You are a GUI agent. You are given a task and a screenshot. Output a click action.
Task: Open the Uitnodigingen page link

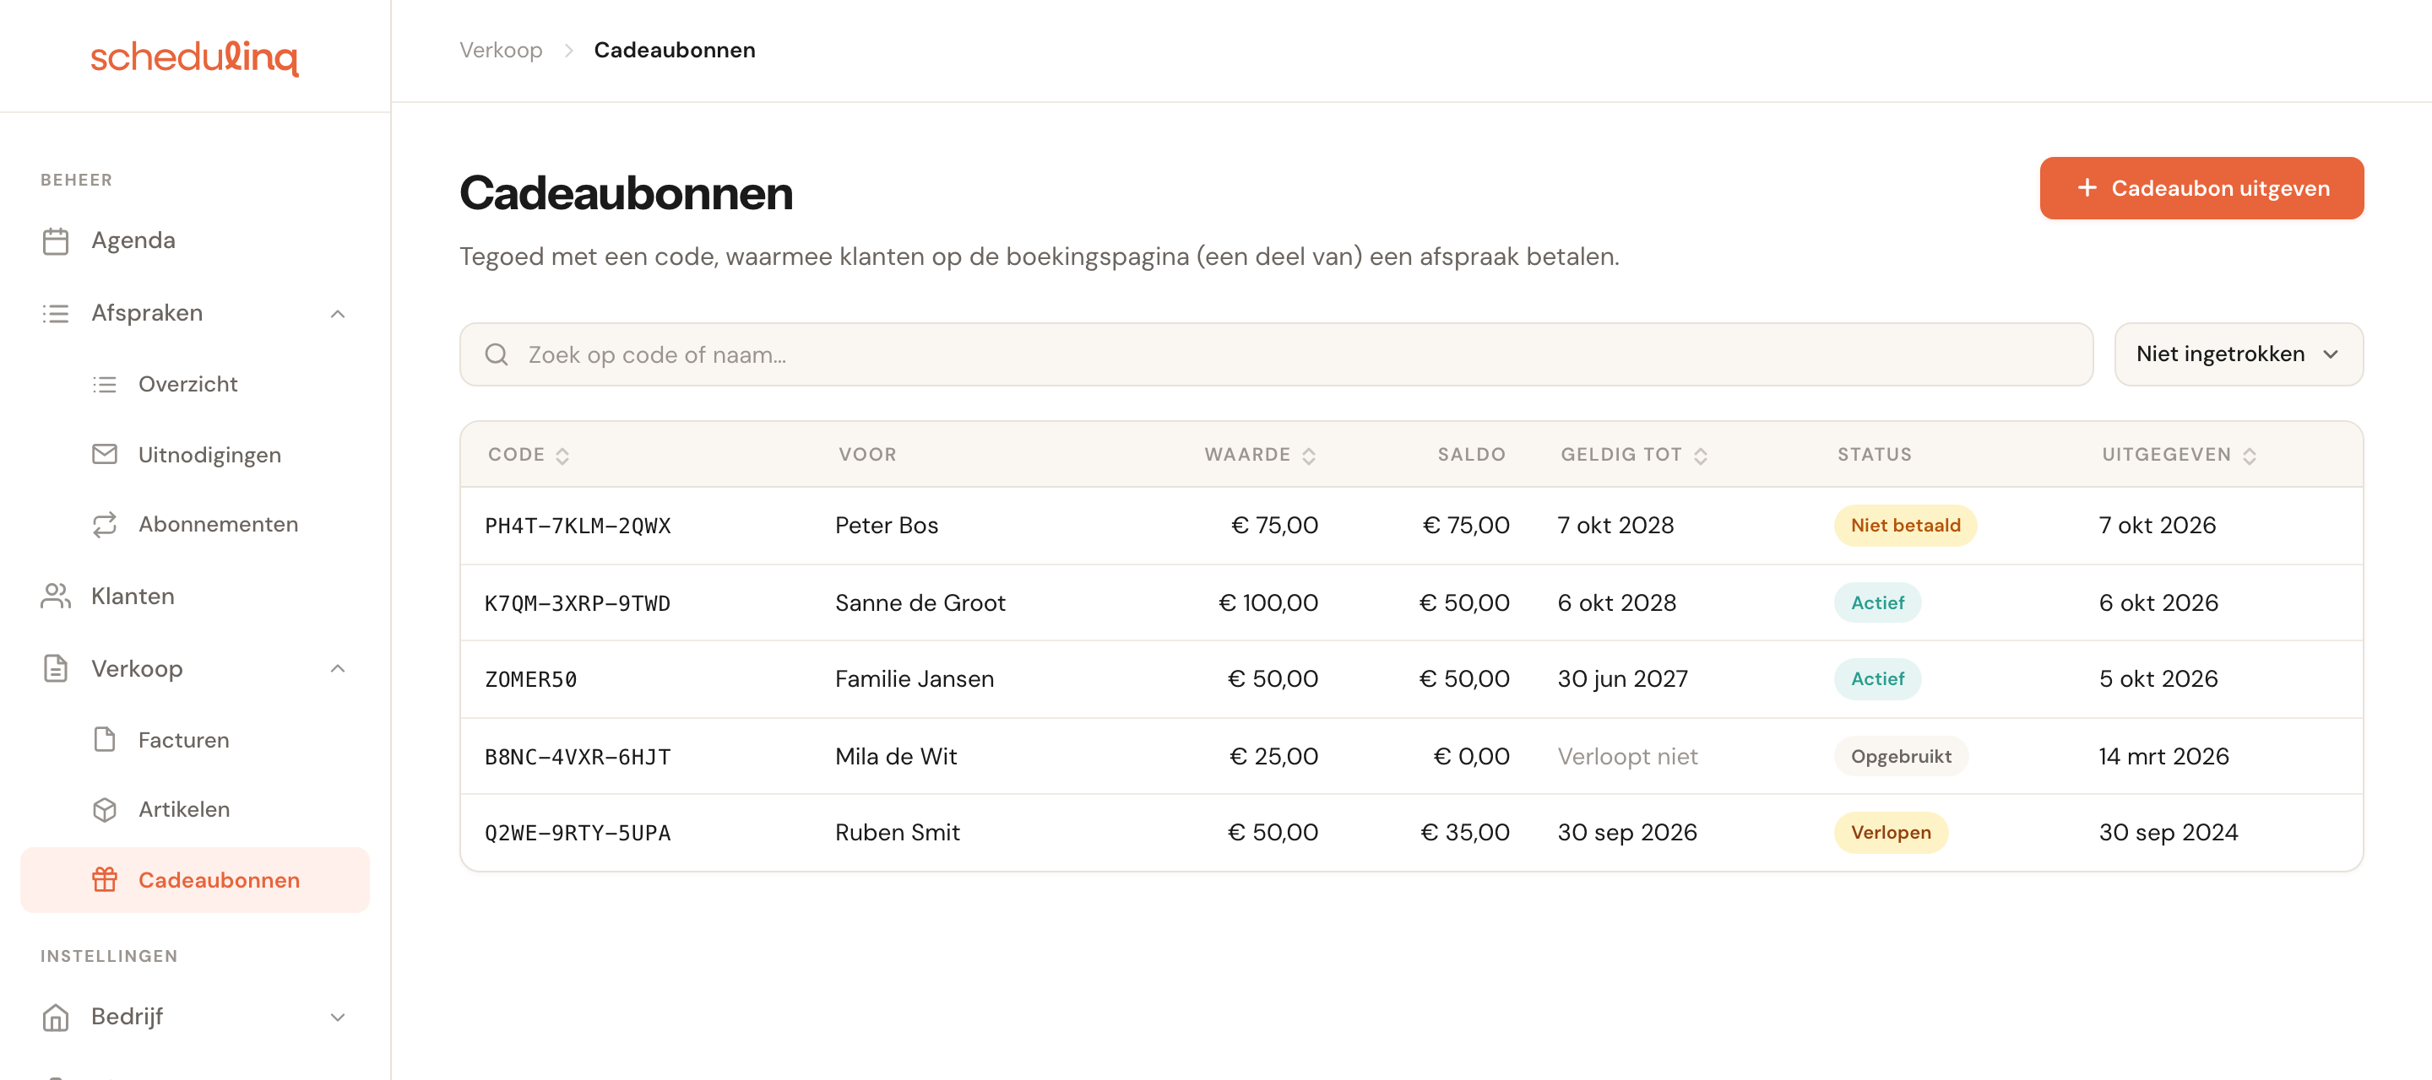(194, 455)
